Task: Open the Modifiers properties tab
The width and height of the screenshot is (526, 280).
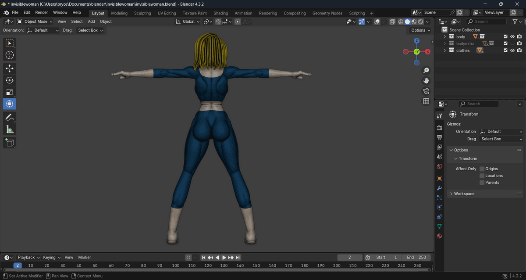Action: 439,188
